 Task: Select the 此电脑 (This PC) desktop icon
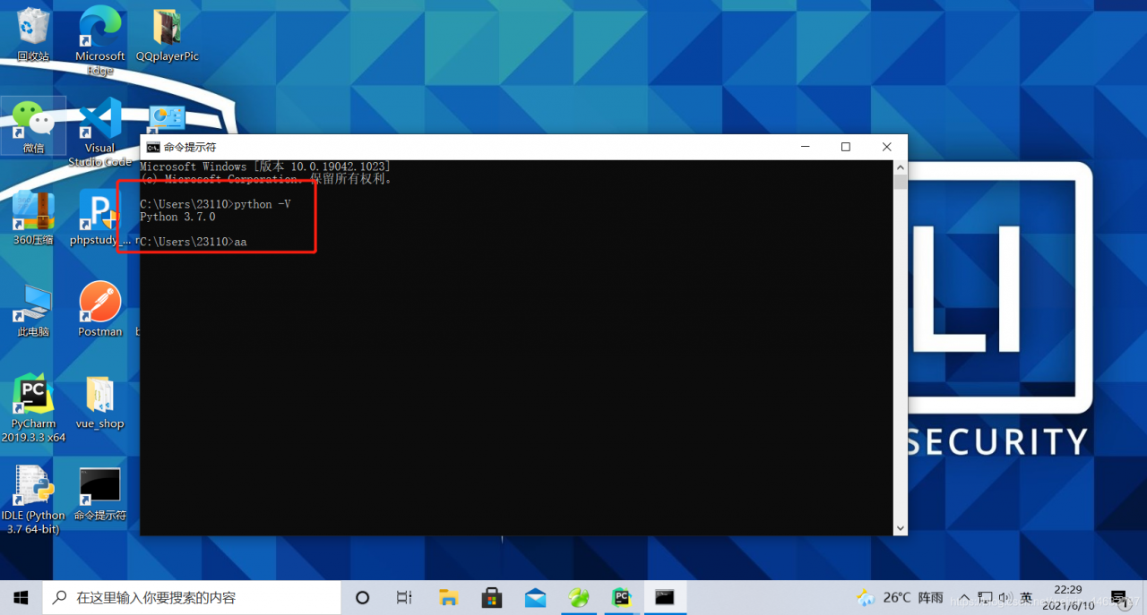click(33, 310)
